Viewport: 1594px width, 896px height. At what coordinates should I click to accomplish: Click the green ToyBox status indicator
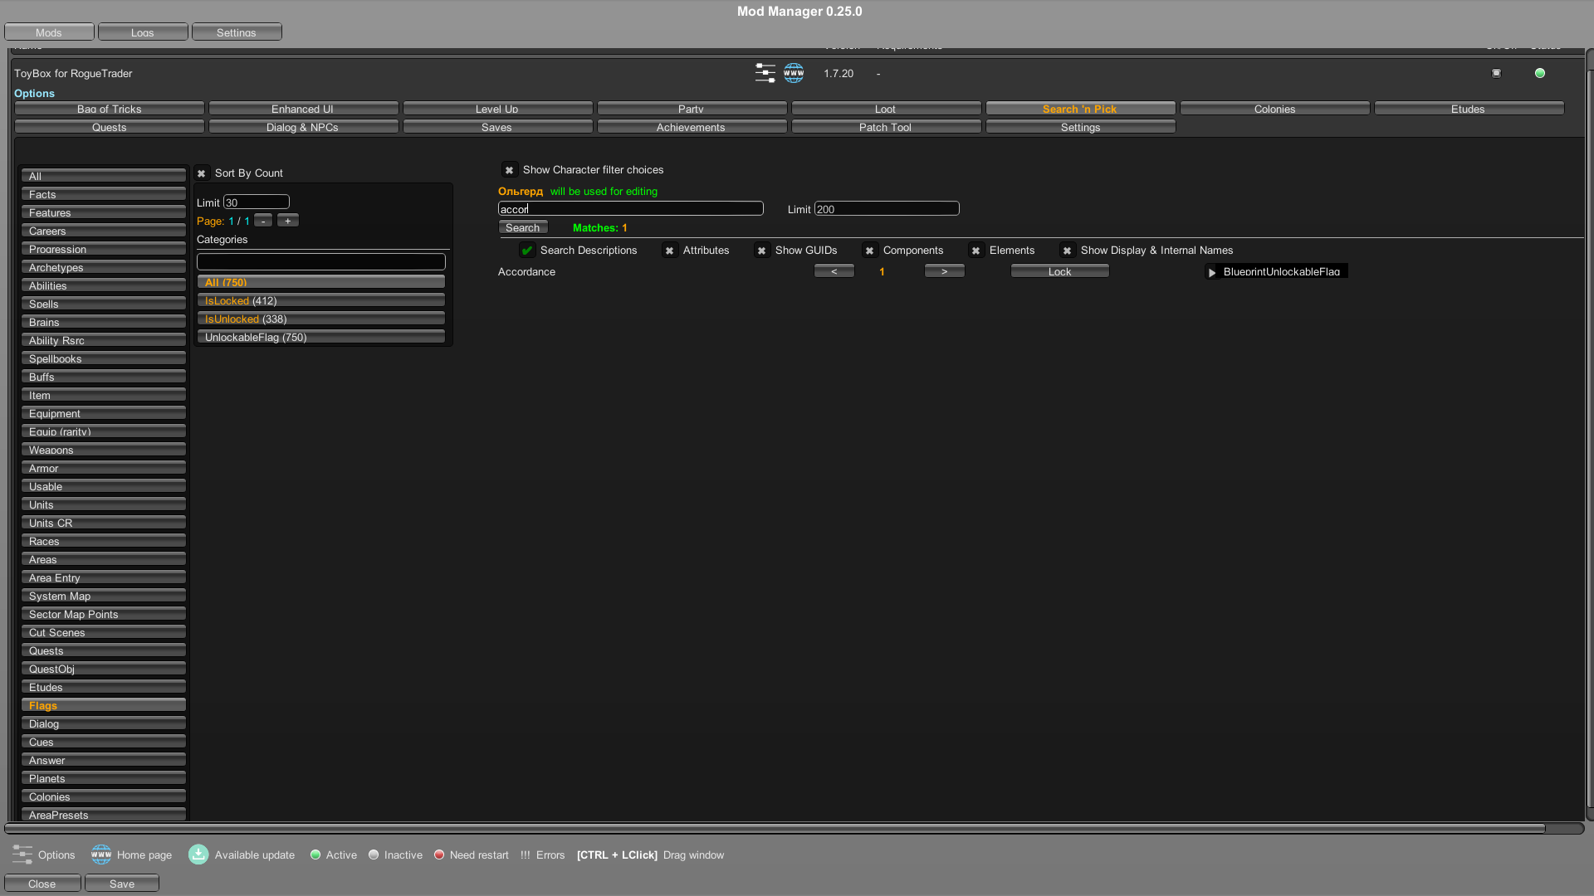[x=1540, y=73]
